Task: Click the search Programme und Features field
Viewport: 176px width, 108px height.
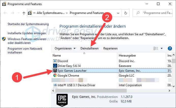Action: (x=153, y=13)
